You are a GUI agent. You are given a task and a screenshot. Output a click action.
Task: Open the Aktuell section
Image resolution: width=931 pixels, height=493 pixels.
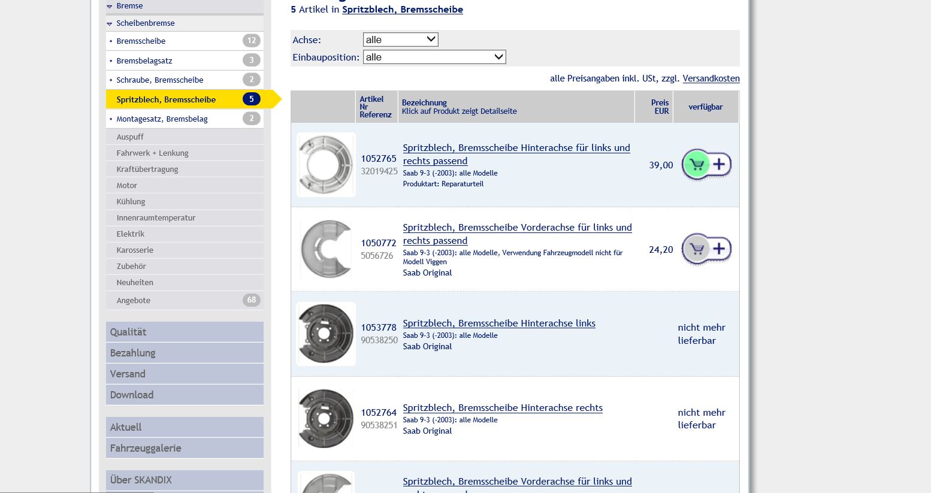coord(185,427)
